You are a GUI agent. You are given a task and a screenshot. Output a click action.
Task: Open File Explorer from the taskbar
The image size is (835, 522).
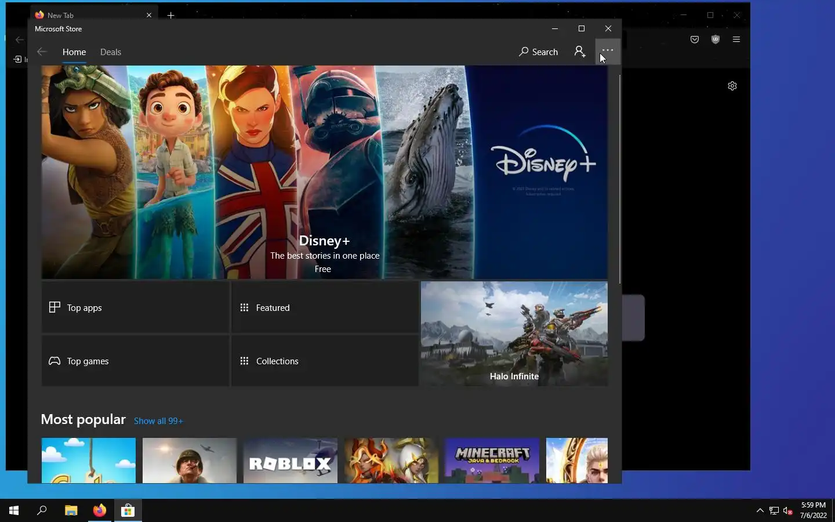71,510
